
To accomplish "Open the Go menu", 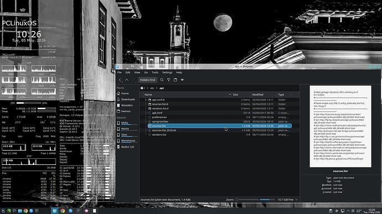I will click(146, 72).
